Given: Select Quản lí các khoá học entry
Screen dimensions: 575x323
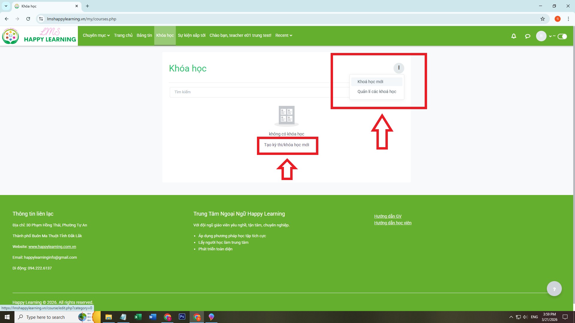Looking at the screenshot, I should pos(377,92).
